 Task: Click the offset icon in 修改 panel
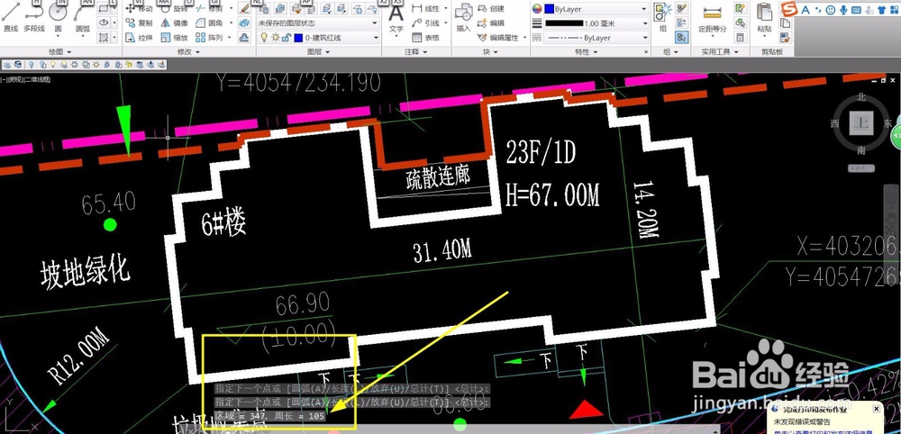pos(244,37)
